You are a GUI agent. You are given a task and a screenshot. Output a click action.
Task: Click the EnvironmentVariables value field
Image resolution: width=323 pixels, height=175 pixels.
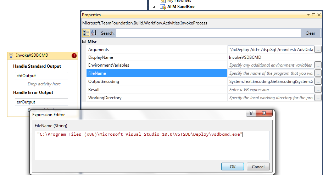271,65
